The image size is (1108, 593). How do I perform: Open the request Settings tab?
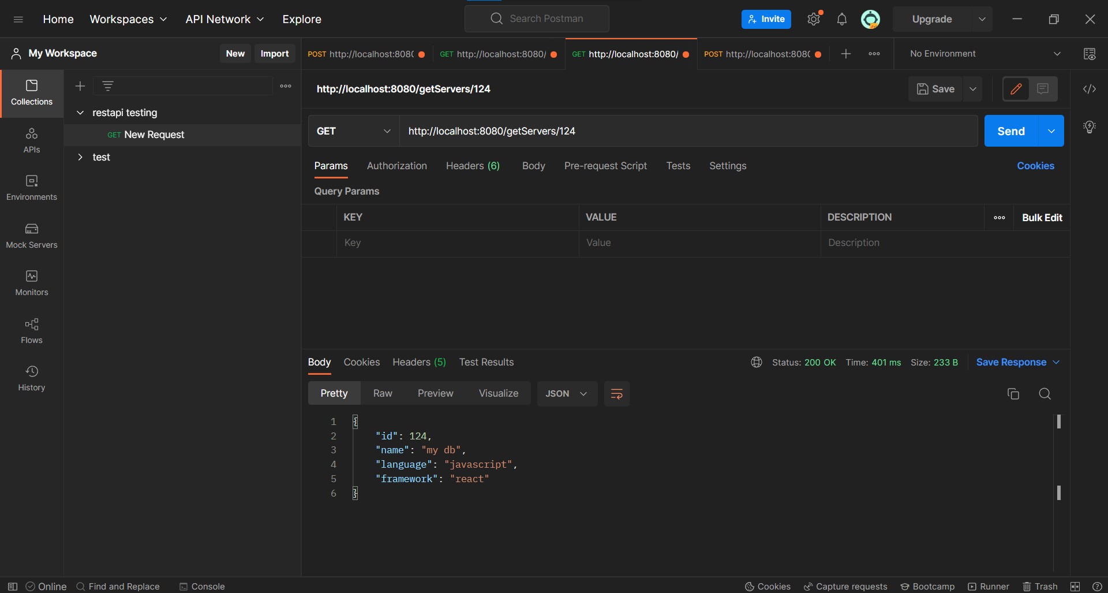click(x=728, y=166)
